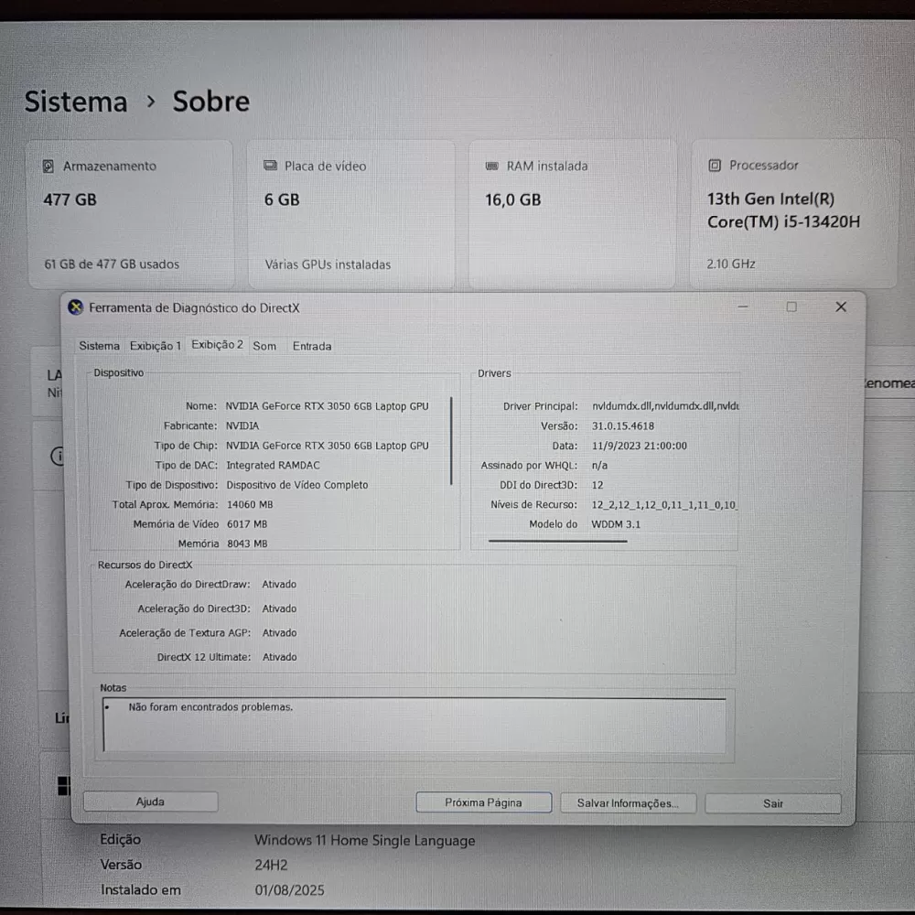The height and width of the screenshot is (915, 915).
Task: Open the RAM instalada 16,0 GB card
Action: (x=573, y=214)
